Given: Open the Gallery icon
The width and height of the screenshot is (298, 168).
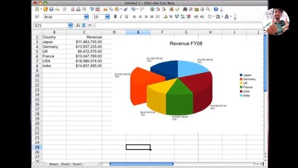Looking at the screenshot, I should click(196, 9).
